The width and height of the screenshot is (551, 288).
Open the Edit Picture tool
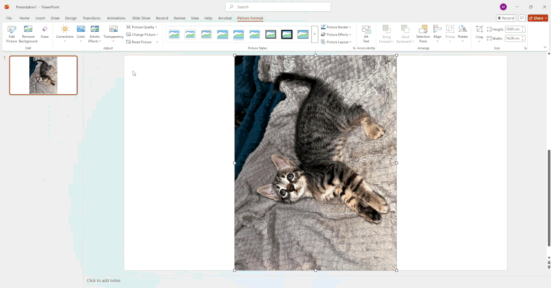coord(12,34)
